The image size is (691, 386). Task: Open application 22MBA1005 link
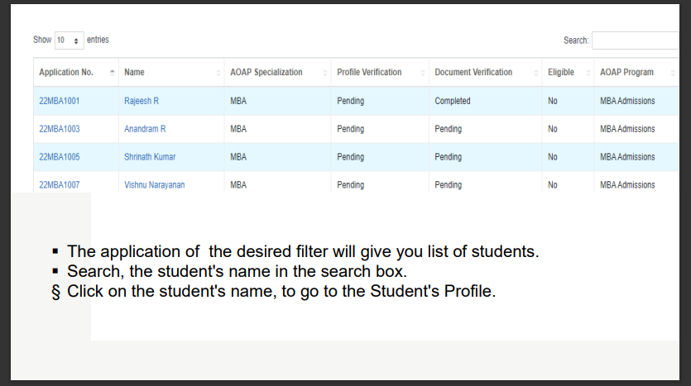pyautogui.click(x=60, y=157)
